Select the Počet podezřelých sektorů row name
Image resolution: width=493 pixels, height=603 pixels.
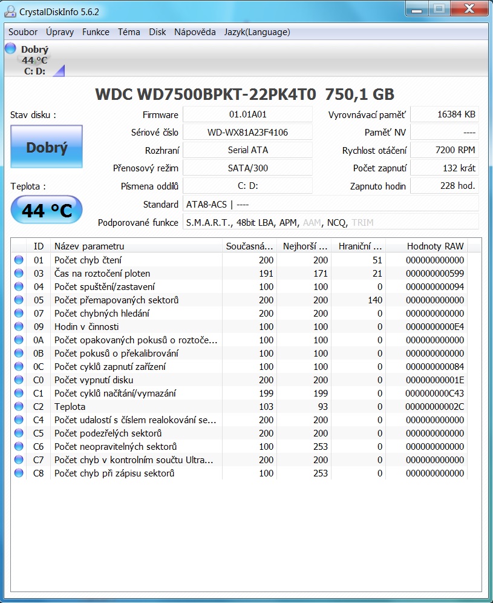point(108,433)
